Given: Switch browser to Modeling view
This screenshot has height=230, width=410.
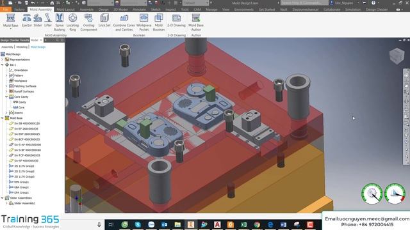Looking at the screenshot, I should click(22, 47).
